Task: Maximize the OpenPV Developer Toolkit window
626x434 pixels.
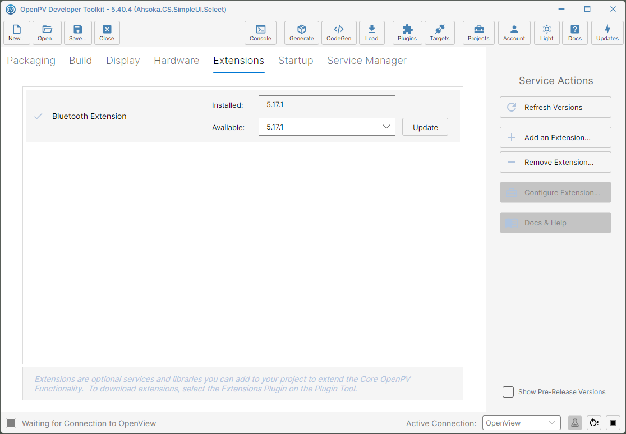Action: [587, 9]
